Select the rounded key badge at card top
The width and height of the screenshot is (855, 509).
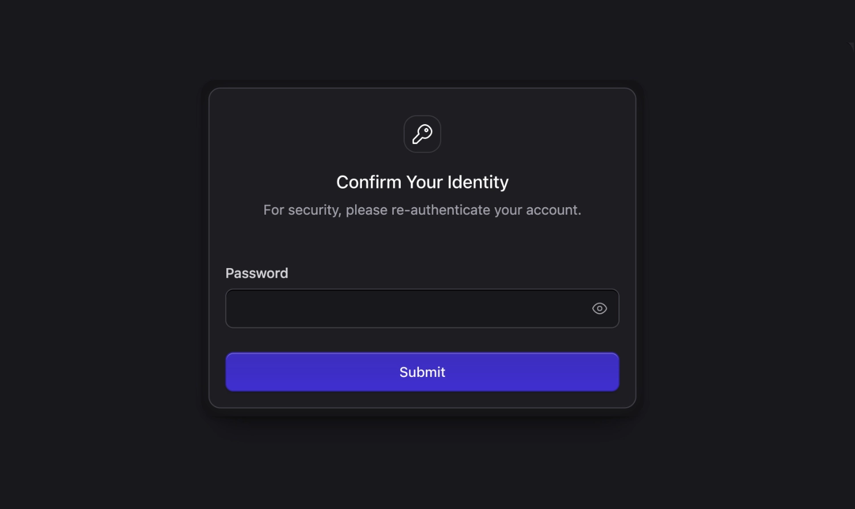click(x=422, y=134)
